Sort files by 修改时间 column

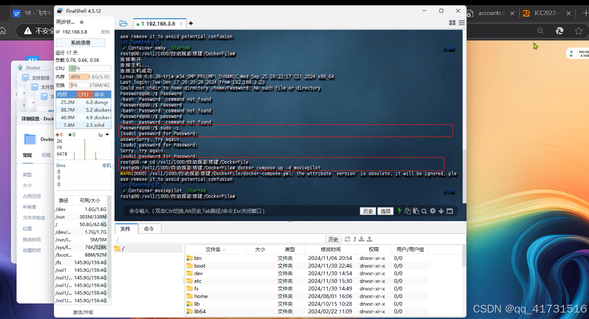point(330,249)
